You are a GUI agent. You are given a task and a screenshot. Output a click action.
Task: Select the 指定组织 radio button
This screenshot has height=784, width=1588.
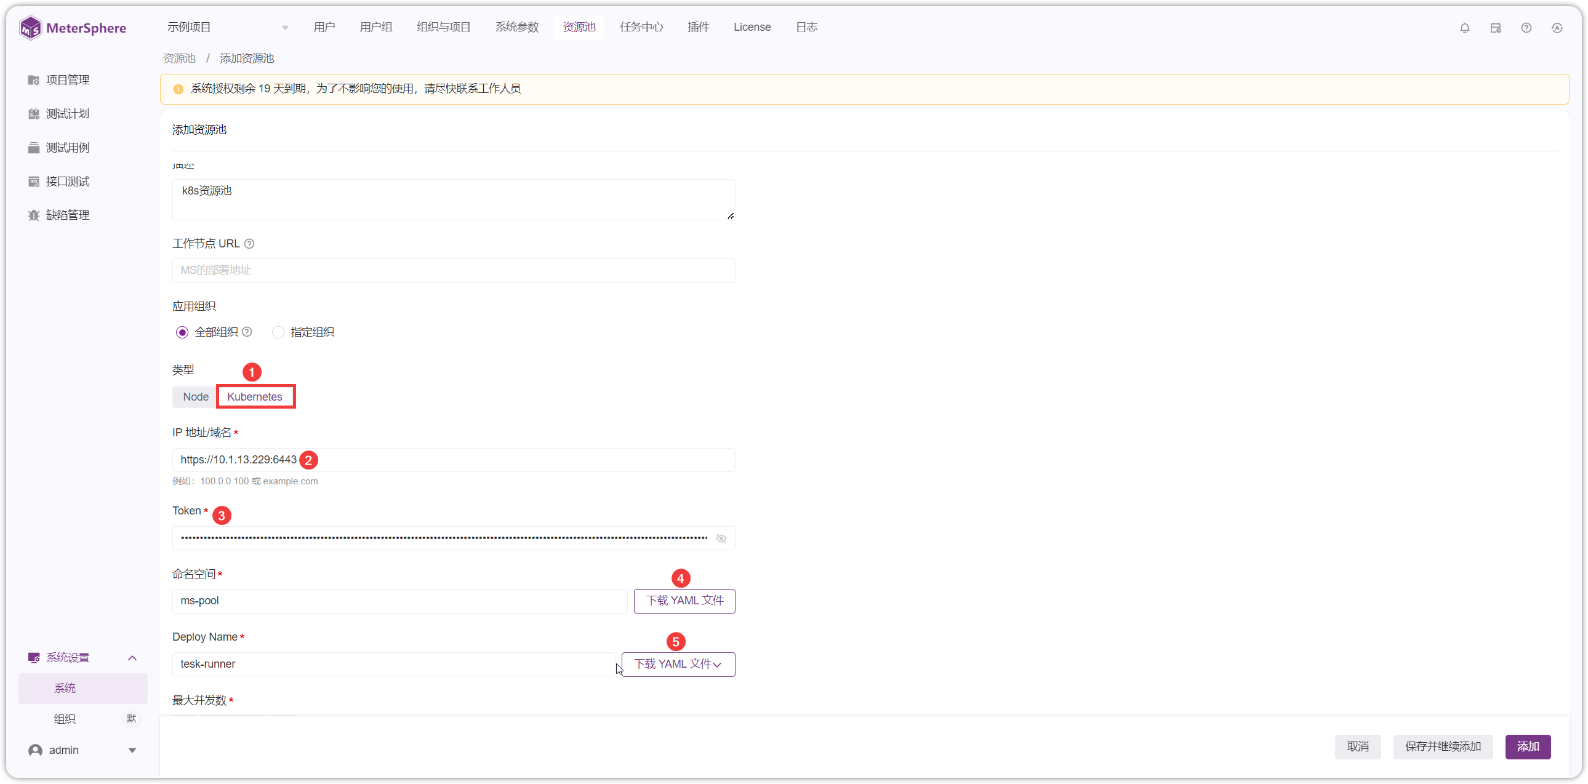[278, 333]
